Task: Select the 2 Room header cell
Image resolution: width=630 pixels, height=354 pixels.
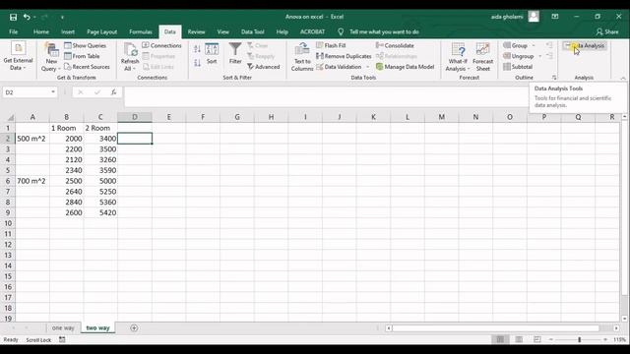Action: (100, 128)
